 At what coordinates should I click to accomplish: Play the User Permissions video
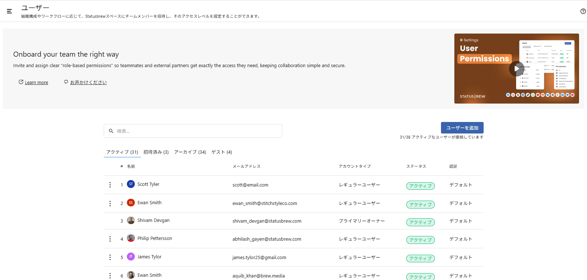517,69
